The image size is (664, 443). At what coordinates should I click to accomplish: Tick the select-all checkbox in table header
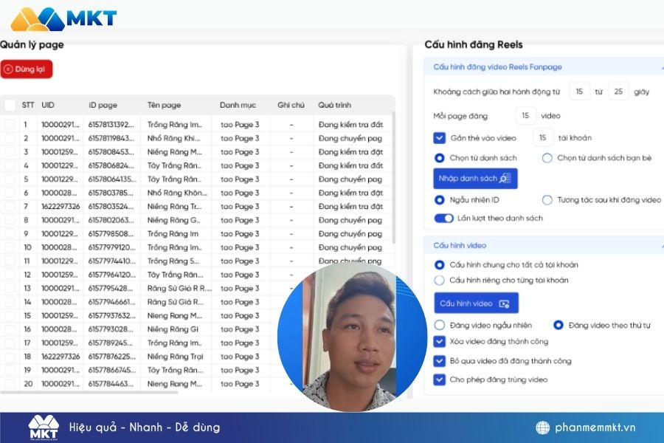tap(10, 105)
